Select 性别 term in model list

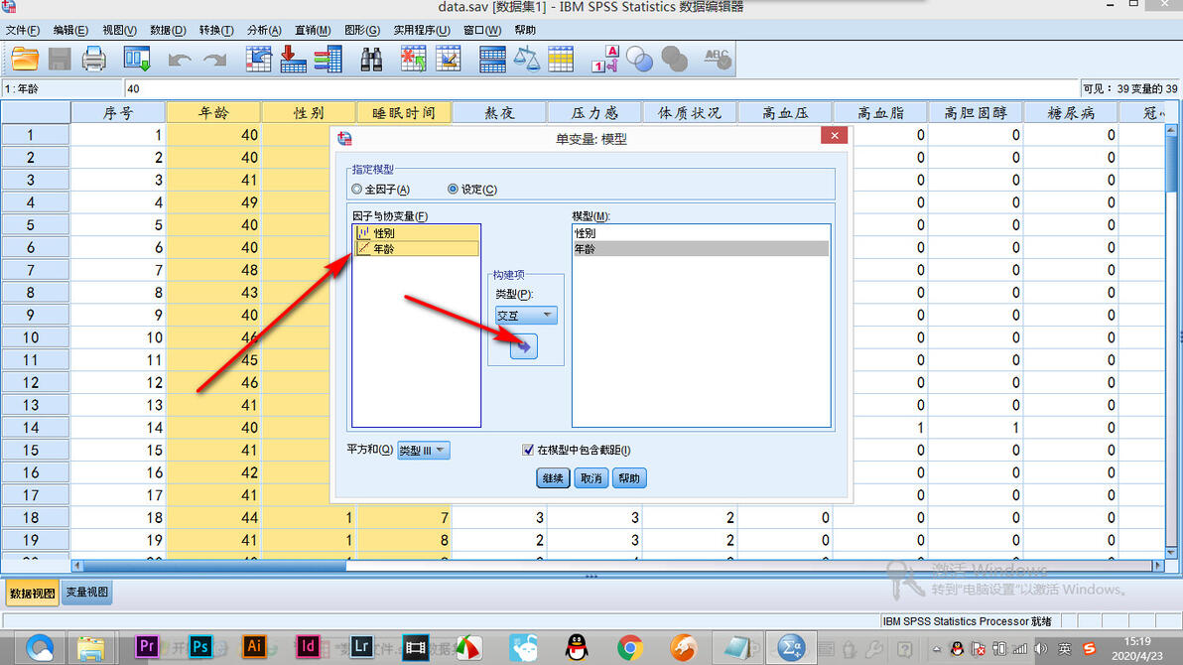(701, 233)
